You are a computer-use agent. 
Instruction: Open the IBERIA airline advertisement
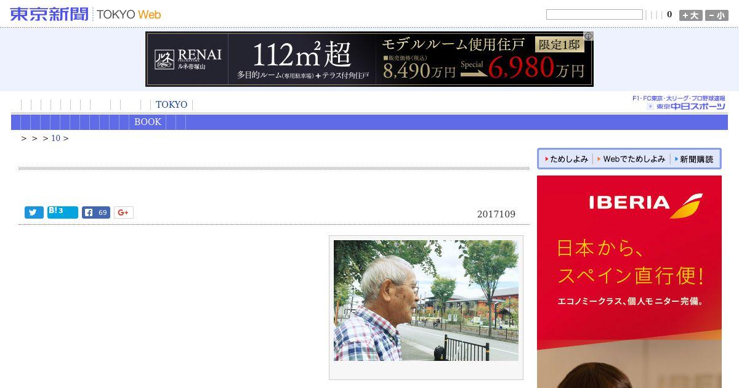point(629,281)
